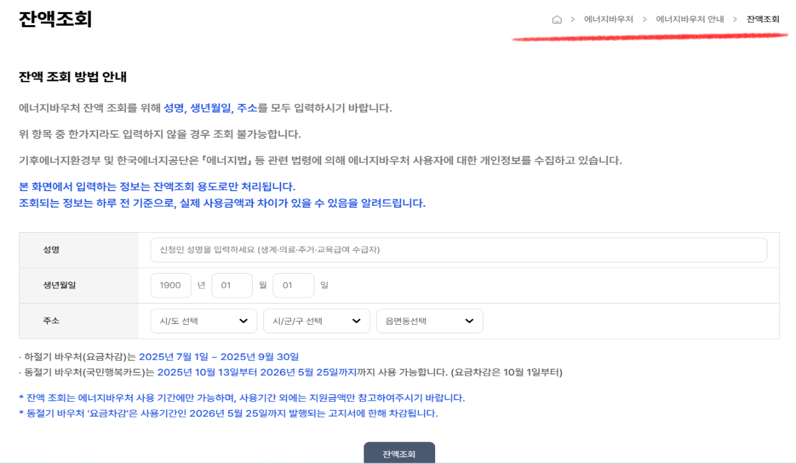
Task: Click the 하절기 바우처 period line
Action: coord(159,357)
